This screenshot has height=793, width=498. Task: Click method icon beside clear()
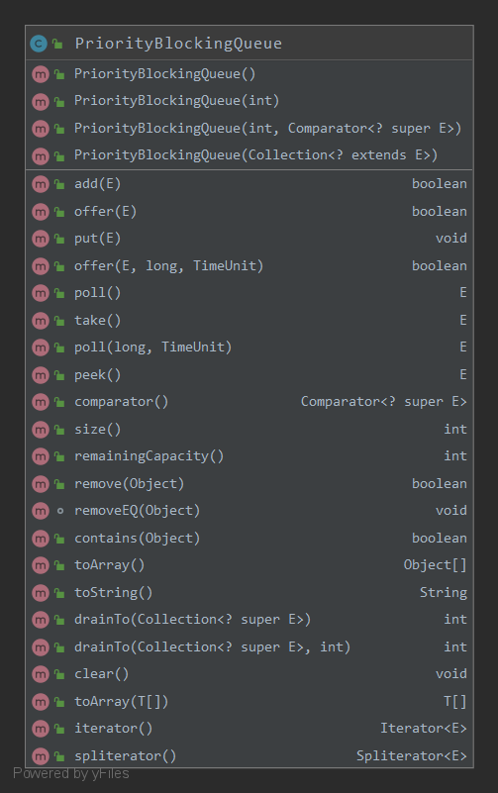point(40,674)
